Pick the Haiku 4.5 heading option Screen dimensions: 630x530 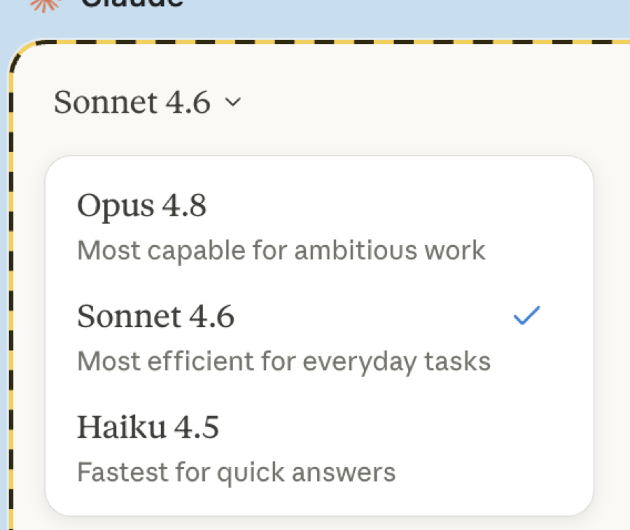(148, 427)
